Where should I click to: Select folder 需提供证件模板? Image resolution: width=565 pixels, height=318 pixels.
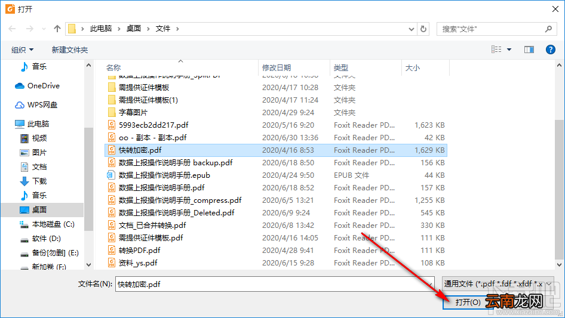click(139, 88)
